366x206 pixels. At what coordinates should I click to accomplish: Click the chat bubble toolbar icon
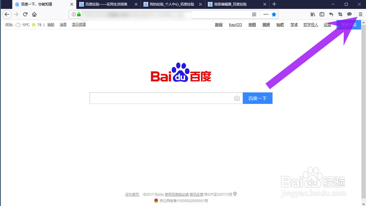349,15
